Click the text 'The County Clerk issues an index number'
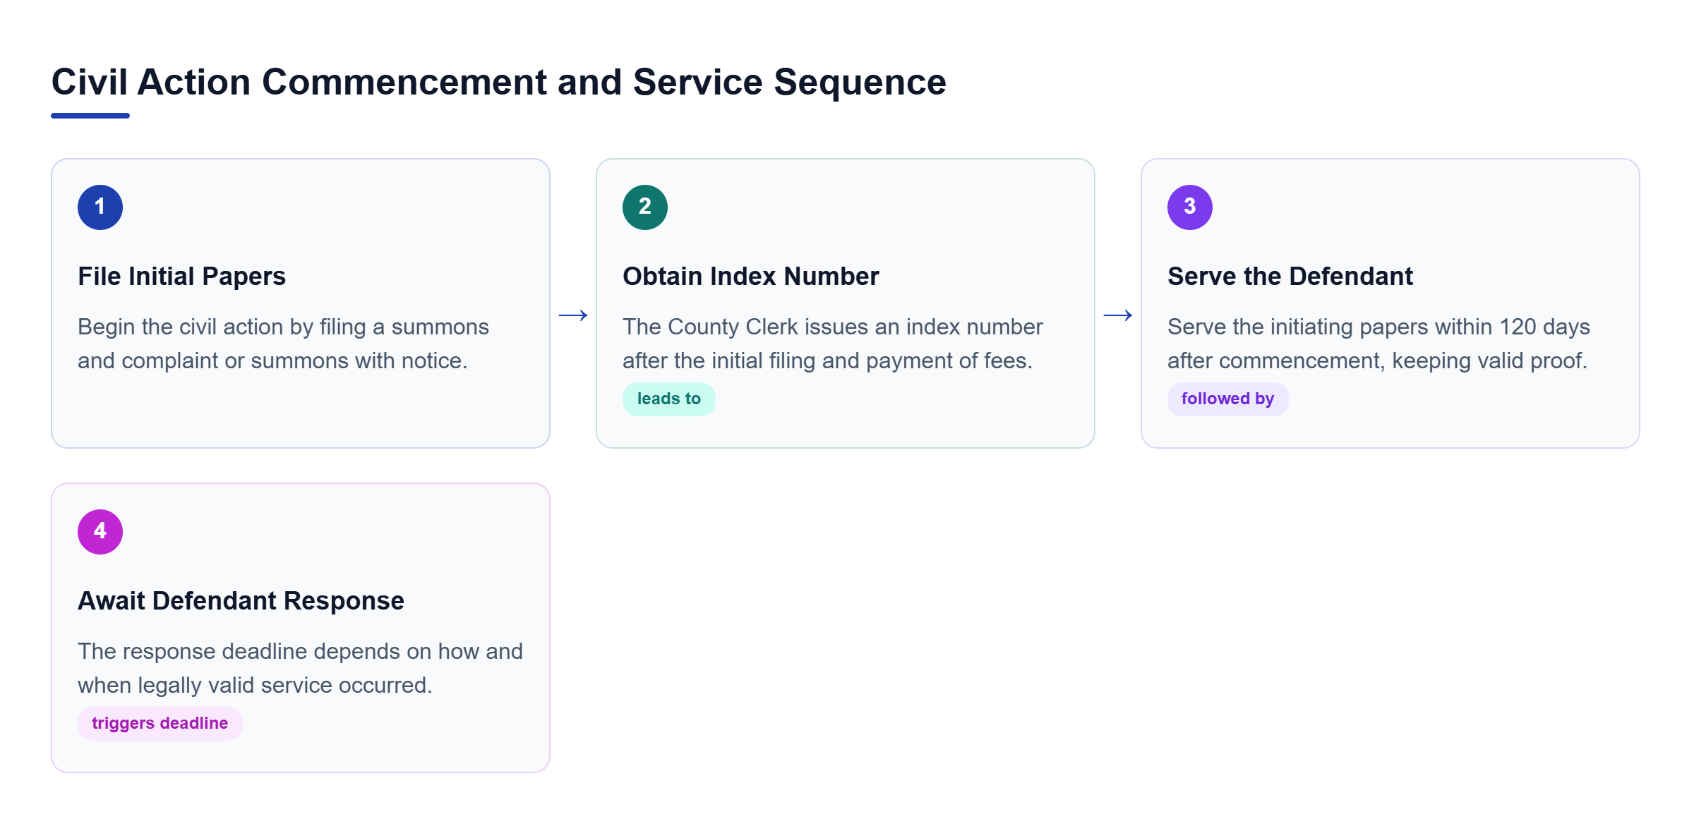This screenshot has width=1694, height=824. (833, 327)
